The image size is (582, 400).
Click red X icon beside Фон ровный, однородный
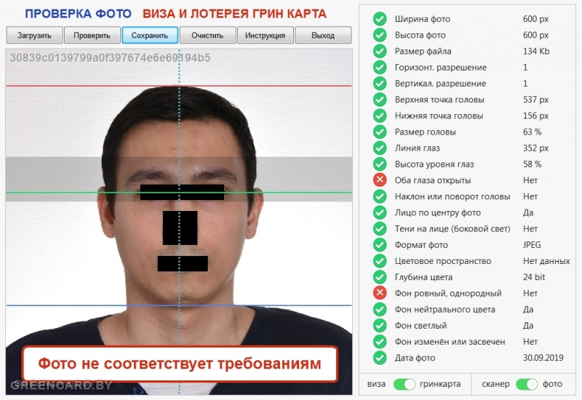pyautogui.click(x=380, y=293)
